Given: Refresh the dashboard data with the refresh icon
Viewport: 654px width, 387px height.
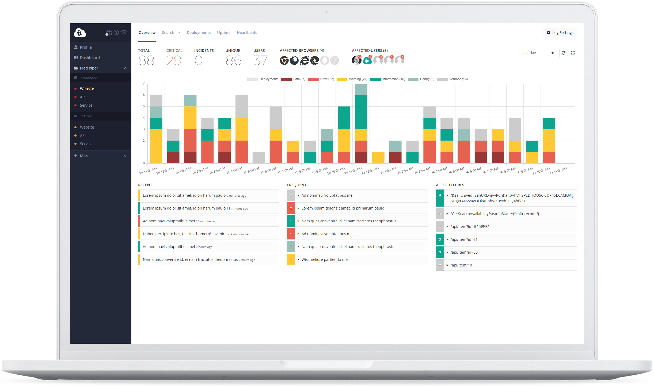Looking at the screenshot, I should pos(564,53).
